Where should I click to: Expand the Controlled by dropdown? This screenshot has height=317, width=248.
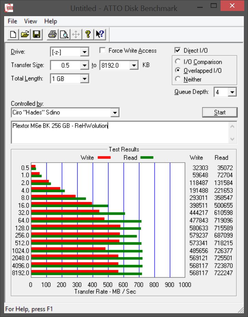tap(115, 113)
